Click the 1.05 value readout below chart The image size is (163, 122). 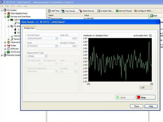[146, 88]
